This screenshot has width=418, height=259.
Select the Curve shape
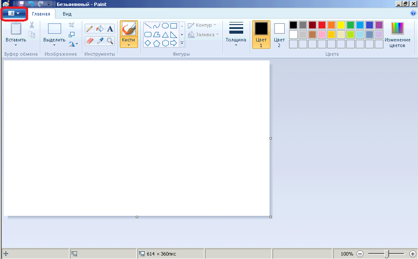pos(157,26)
